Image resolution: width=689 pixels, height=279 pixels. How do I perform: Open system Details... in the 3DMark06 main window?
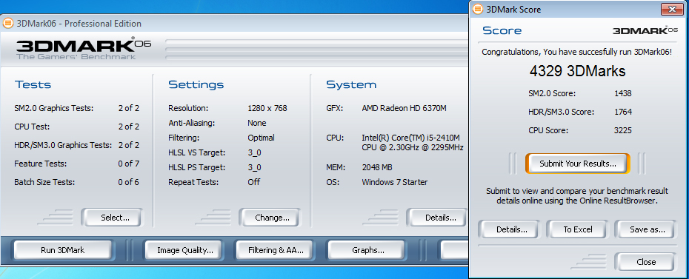point(437,217)
